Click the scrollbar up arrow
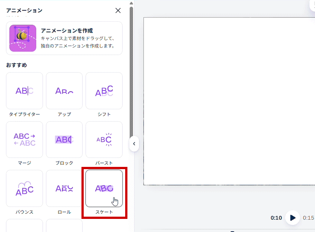Image resolution: width=315 pixels, height=232 pixels. point(132,3)
